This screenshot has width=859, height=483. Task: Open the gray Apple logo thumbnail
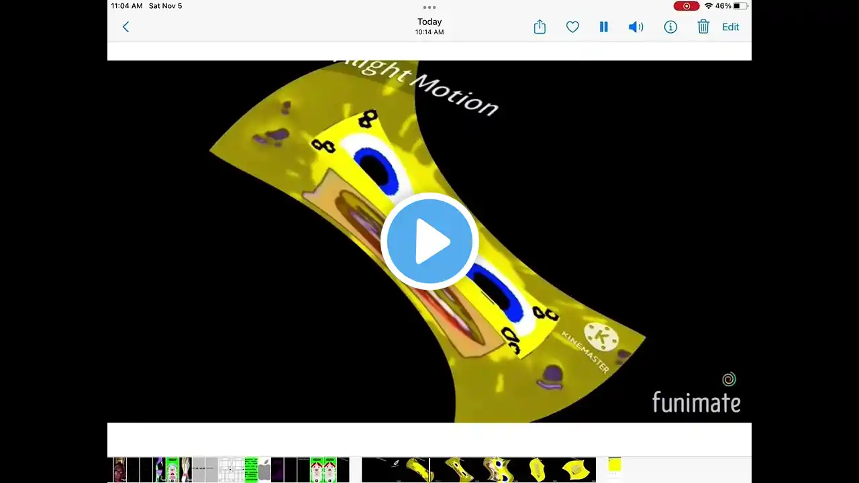264,470
